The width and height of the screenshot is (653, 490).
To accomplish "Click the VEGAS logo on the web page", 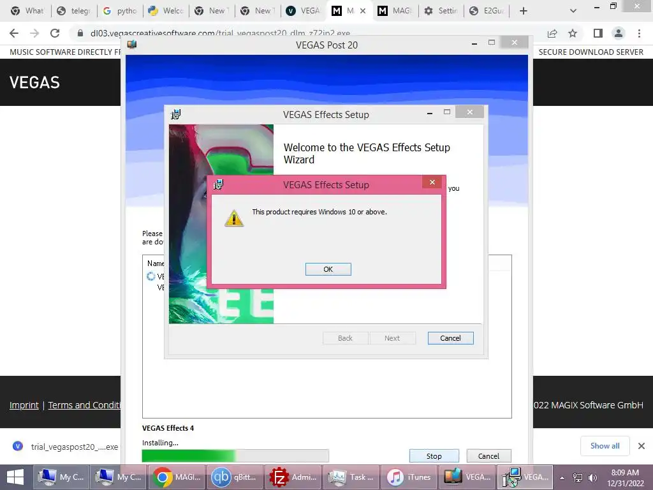I will coord(34,82).
